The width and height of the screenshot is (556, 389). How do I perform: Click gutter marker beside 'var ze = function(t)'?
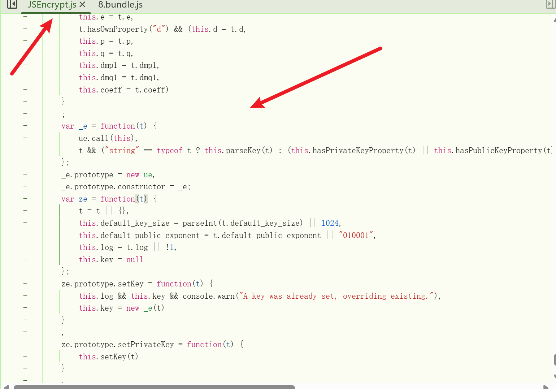point(25,199)
